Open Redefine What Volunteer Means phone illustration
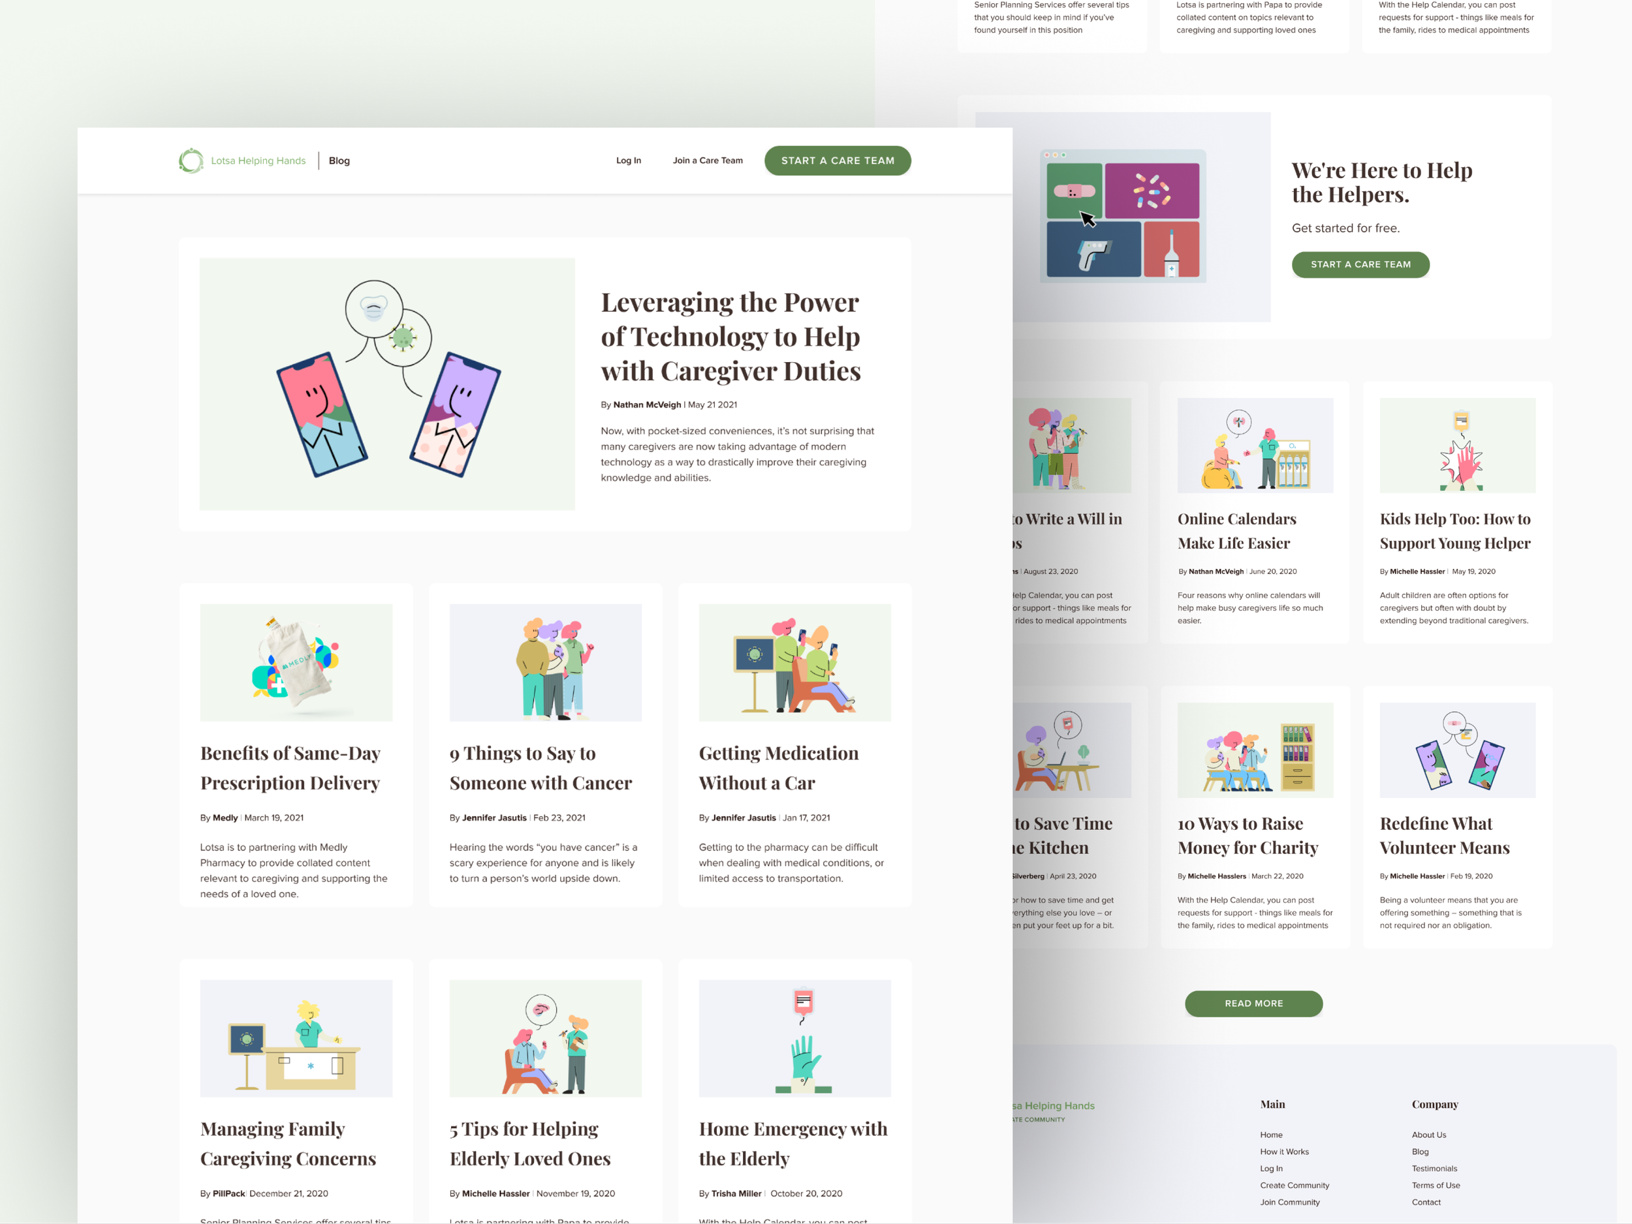This screenshot has height=1224, width=1632. pos(1456,750)
